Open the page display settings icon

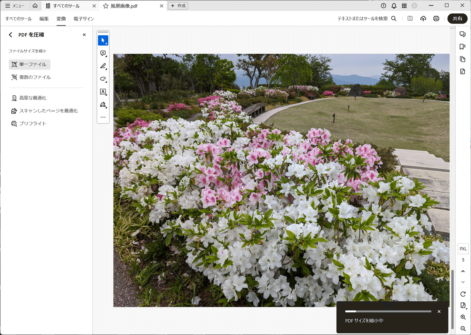click(x=463, y=306)
